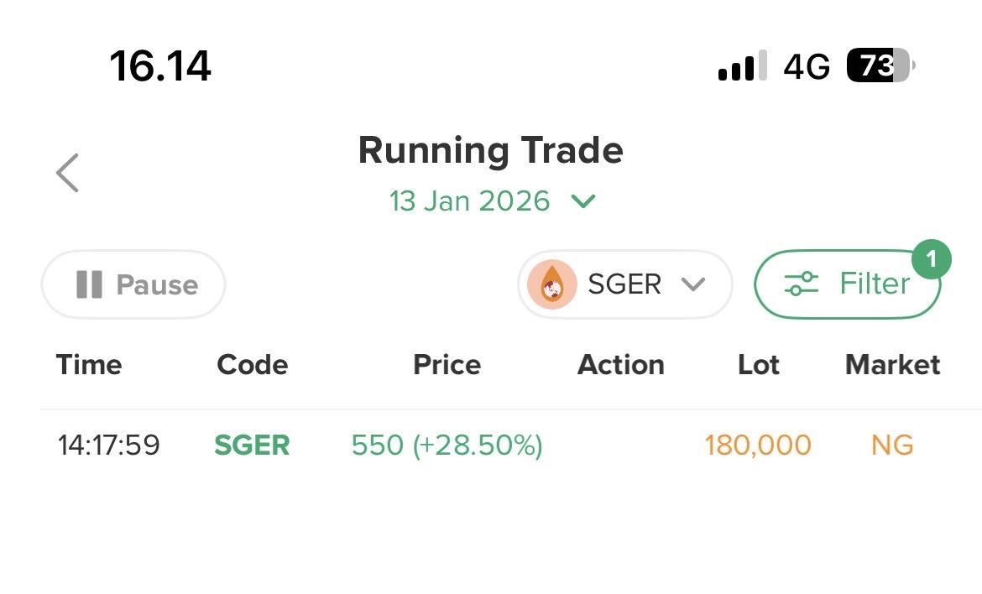Expand the SGER stock selector chevron
The height and width of the screenshot is (594, 982).
click(x=693, y=284)
